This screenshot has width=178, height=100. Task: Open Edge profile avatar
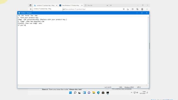click(x=142, y=9)
